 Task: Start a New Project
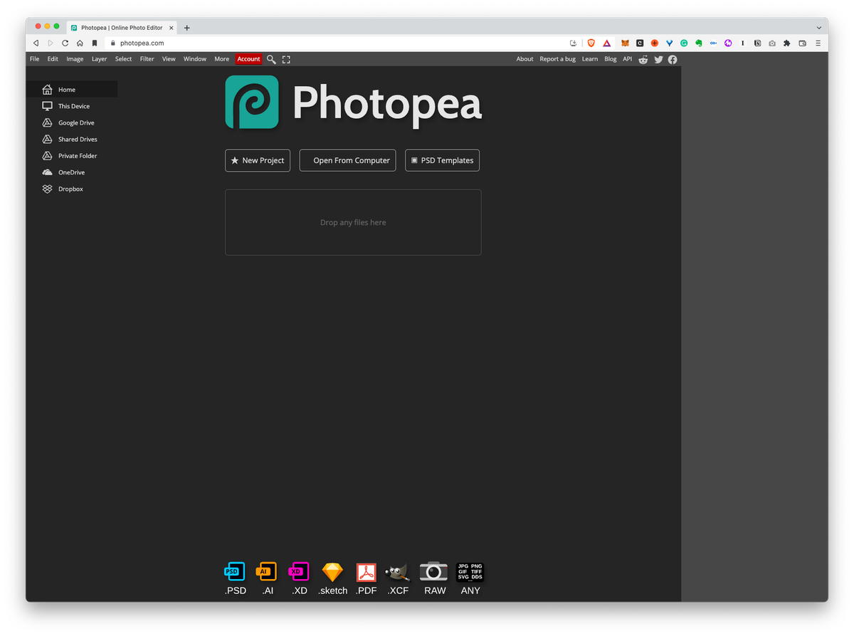257,160
